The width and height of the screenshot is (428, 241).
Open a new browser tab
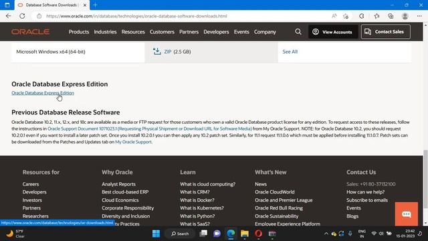click(95, 5)
